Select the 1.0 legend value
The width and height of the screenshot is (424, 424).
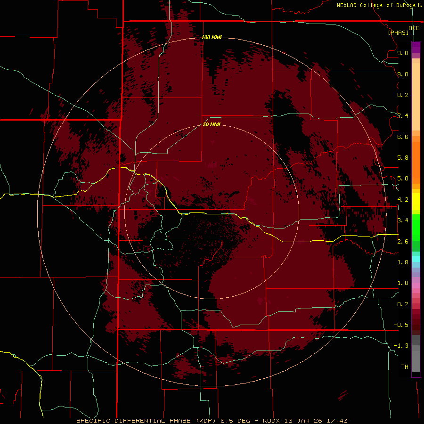point(403,283)
